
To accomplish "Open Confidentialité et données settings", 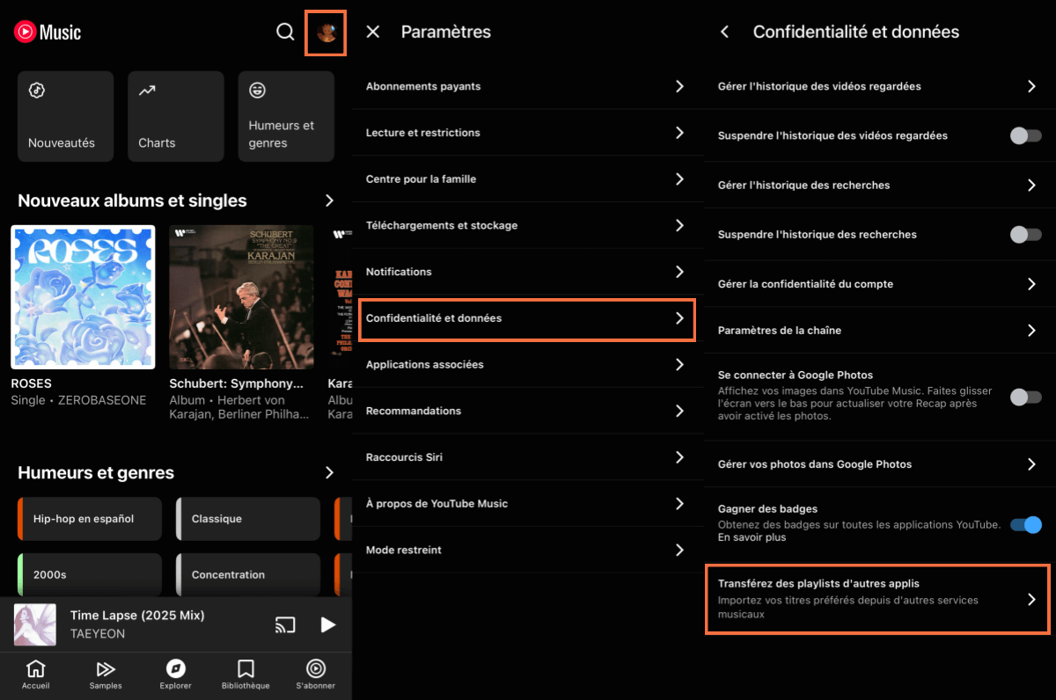I will tap(527, 319).
